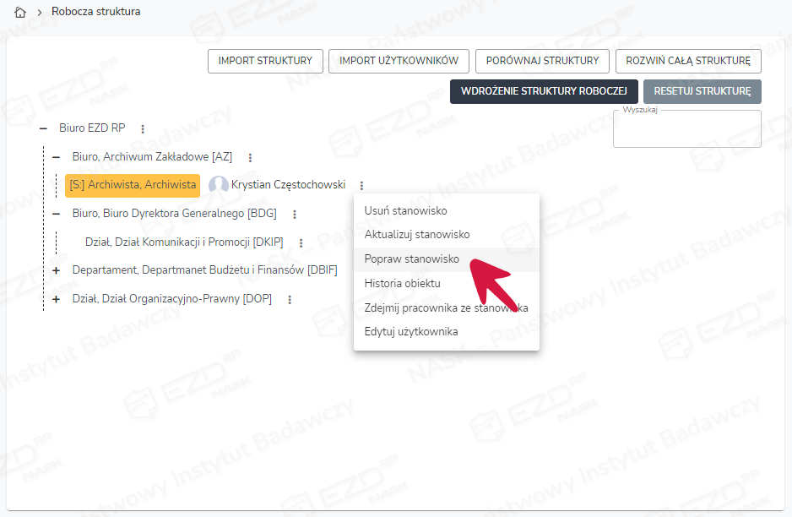Open three-dot menu for Dział Komunikacji i Promocji
792x517 pixels.
tap(301, 243)
